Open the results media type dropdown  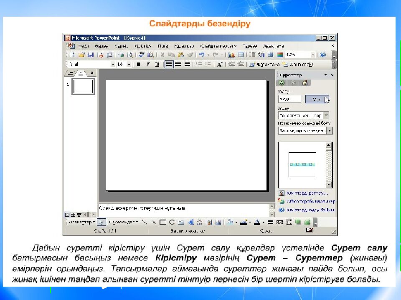330,130
